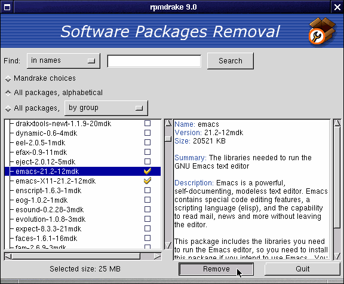Check the expect-8.3.3-21mdk checkbox

click(148, 228)
